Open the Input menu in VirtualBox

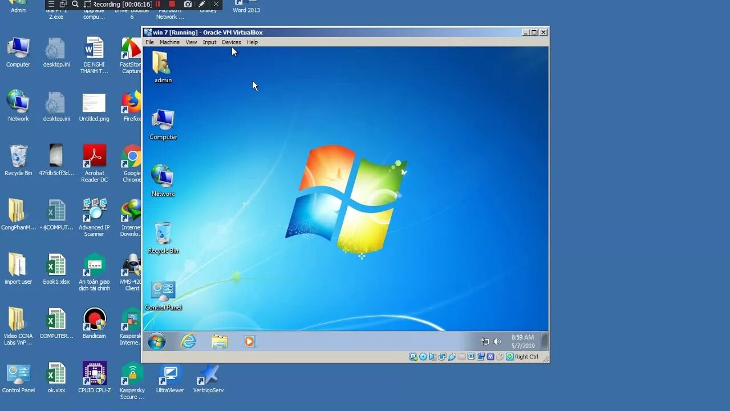pos(209,42)
